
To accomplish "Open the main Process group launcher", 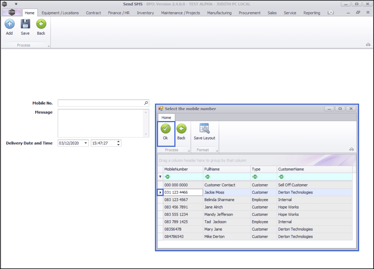I will 49,46.
